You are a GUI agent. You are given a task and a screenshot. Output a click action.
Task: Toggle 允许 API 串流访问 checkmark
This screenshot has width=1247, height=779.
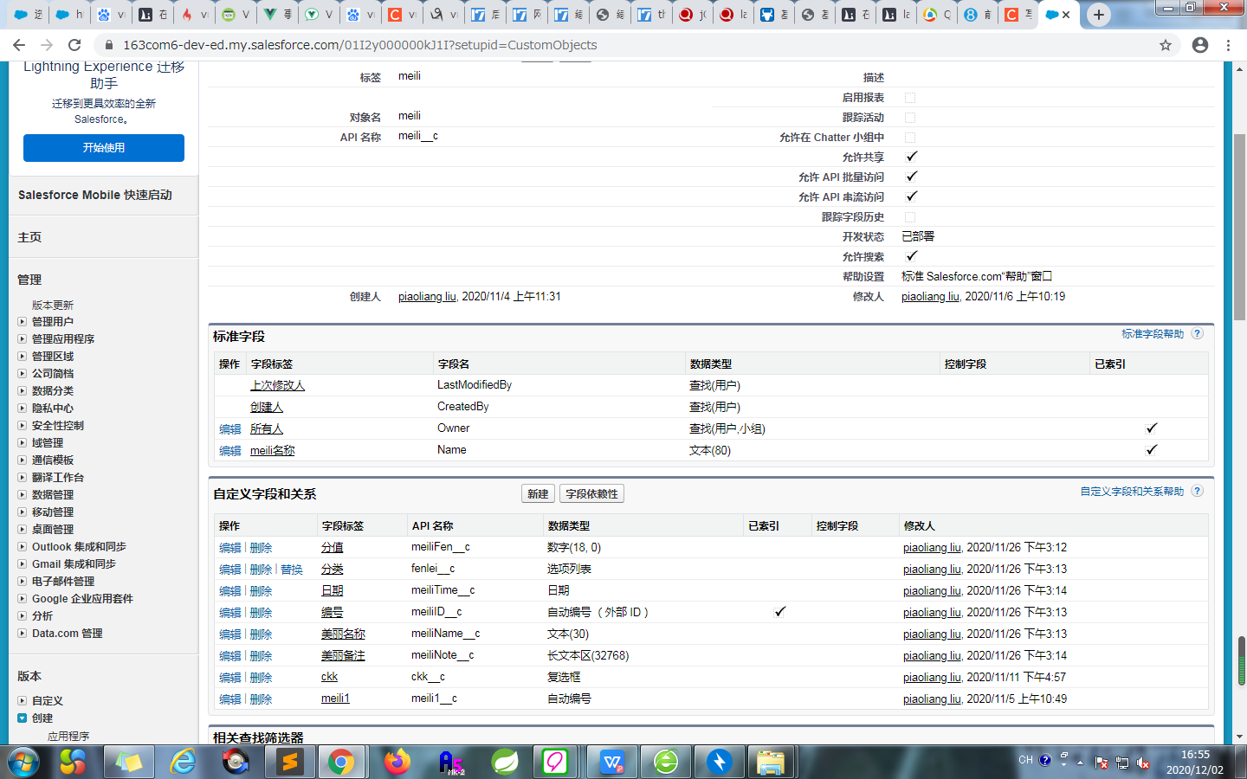tap(911, 196)
